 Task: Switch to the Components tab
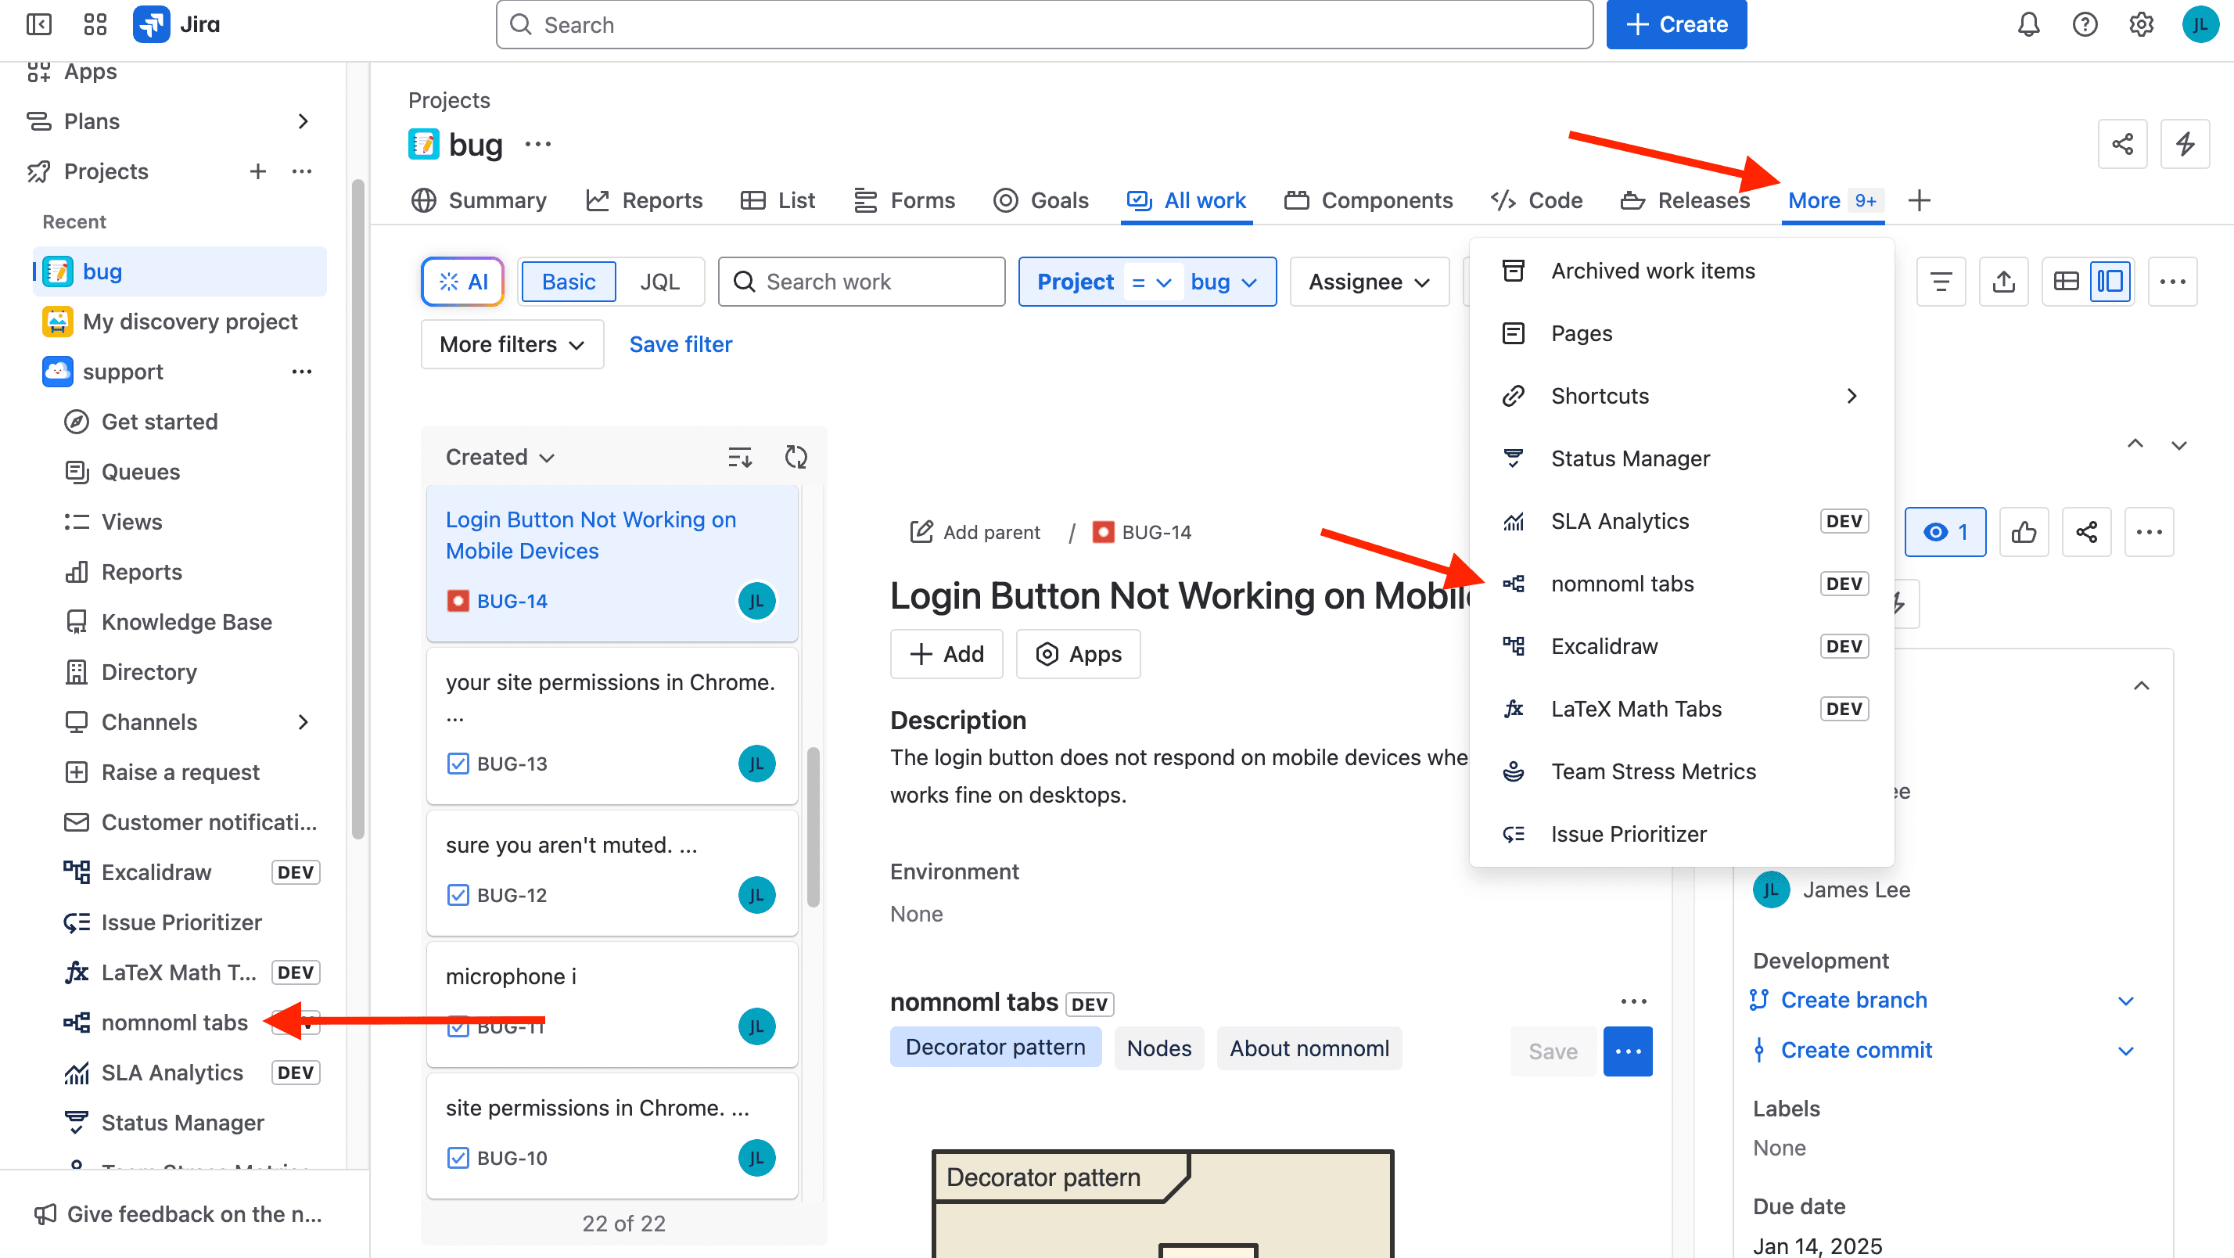[1369, 200]
